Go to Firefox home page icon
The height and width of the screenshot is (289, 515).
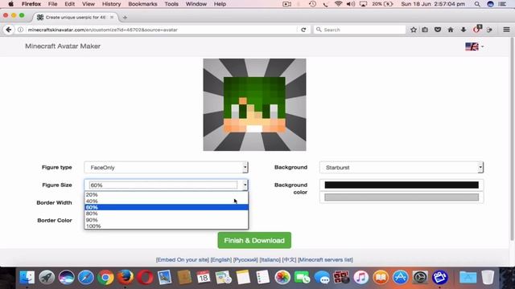tap(451, 30)
